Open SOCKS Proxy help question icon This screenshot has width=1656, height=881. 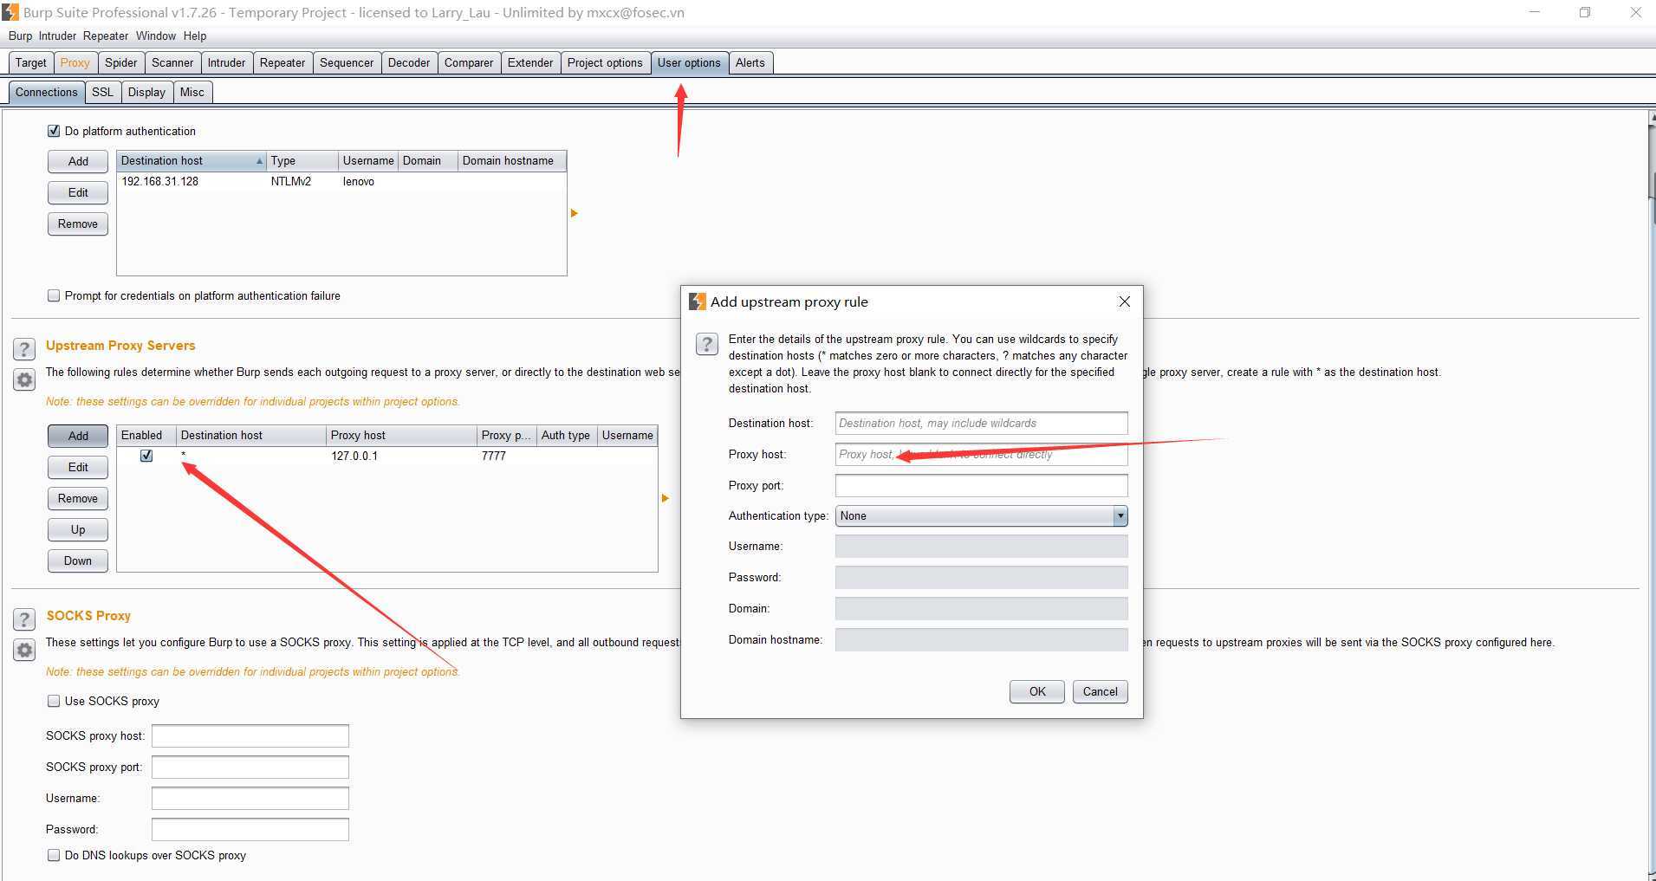click(x=24, y=619)
